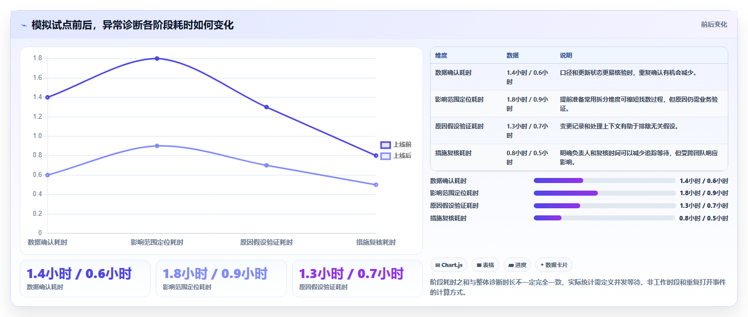748x317 pixels.
Task: Click the 上线后 data point at 措施复核耗时
Action: [376, 185]
